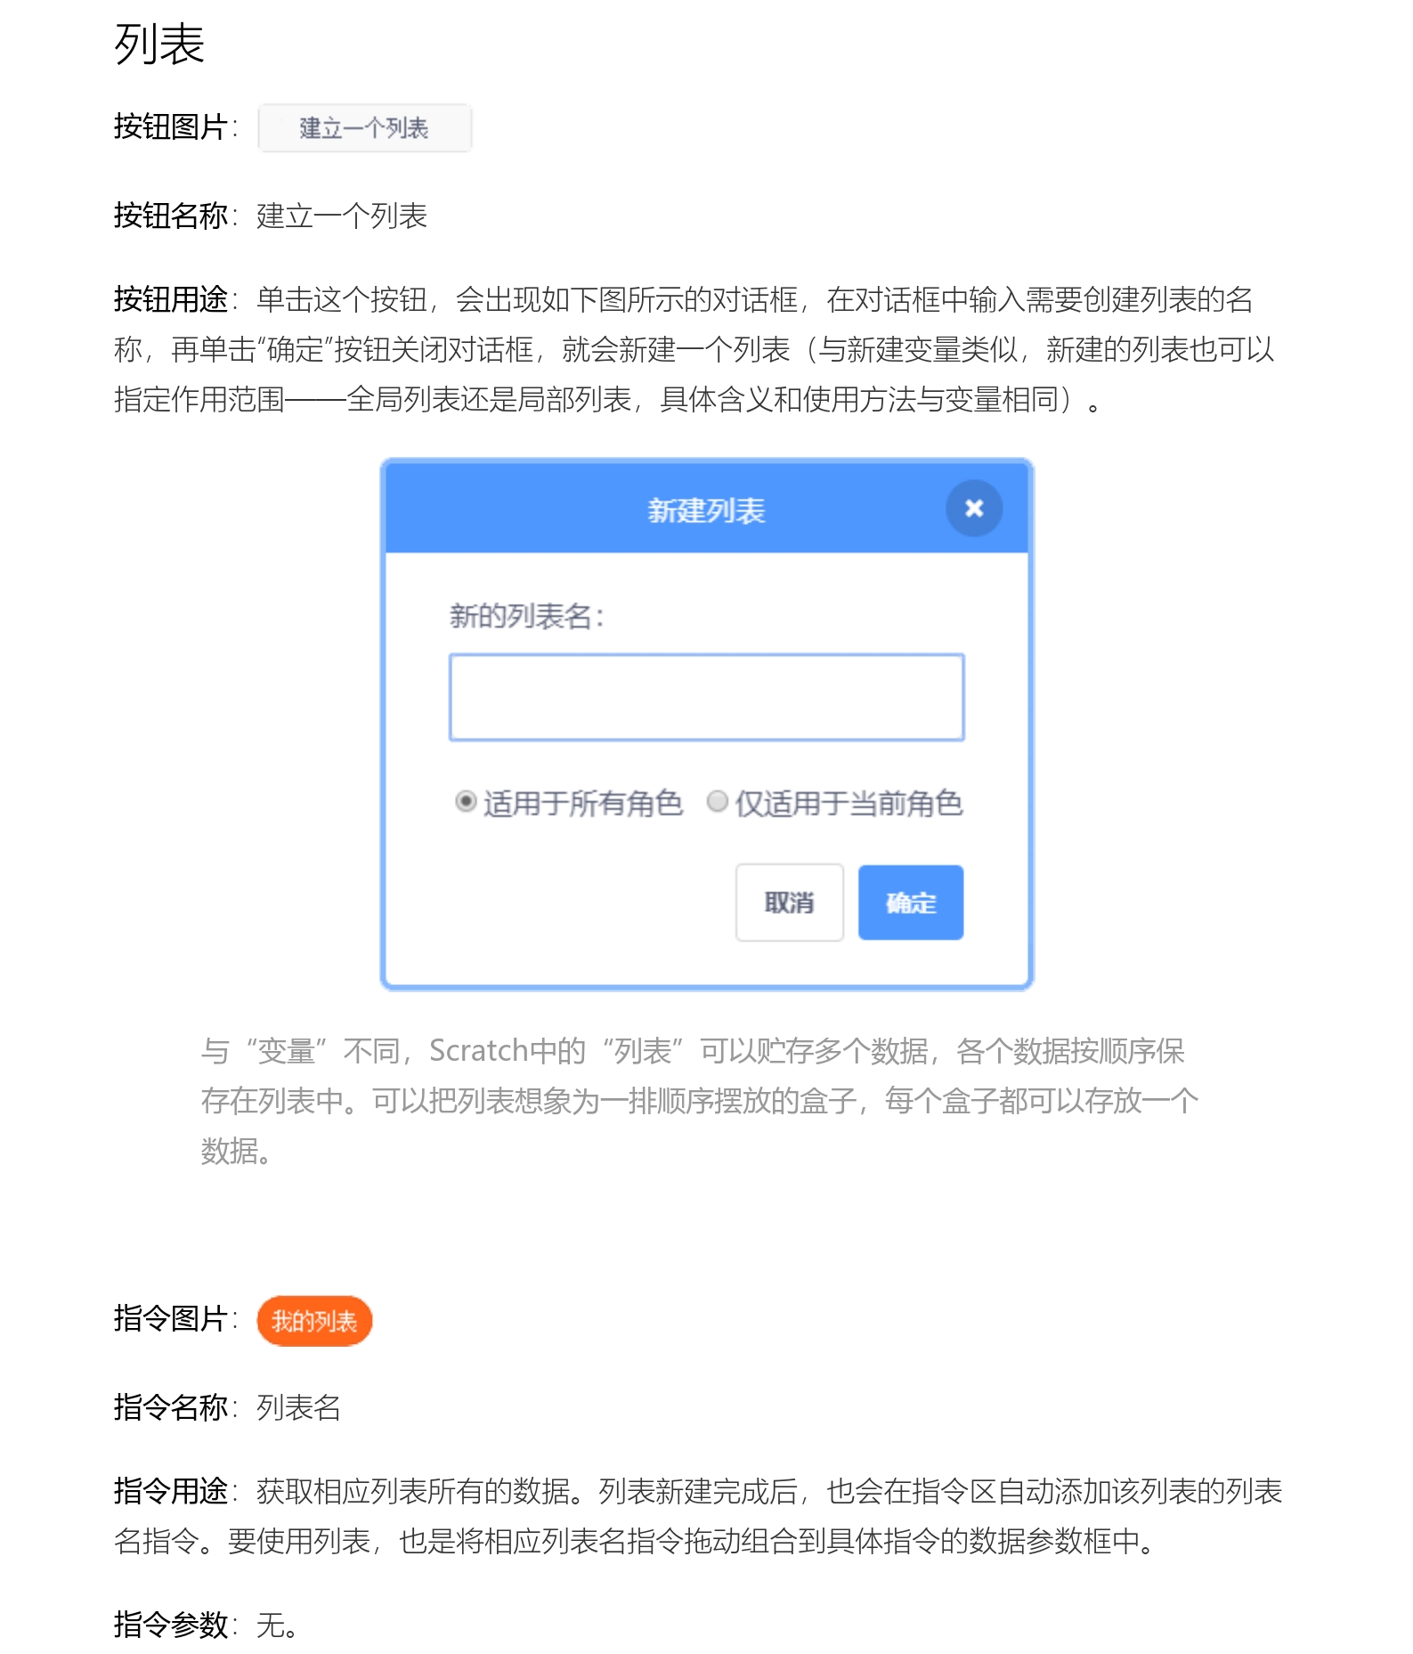
Task: Click the 取消 button in the dialog
Action: click(789, 902)
